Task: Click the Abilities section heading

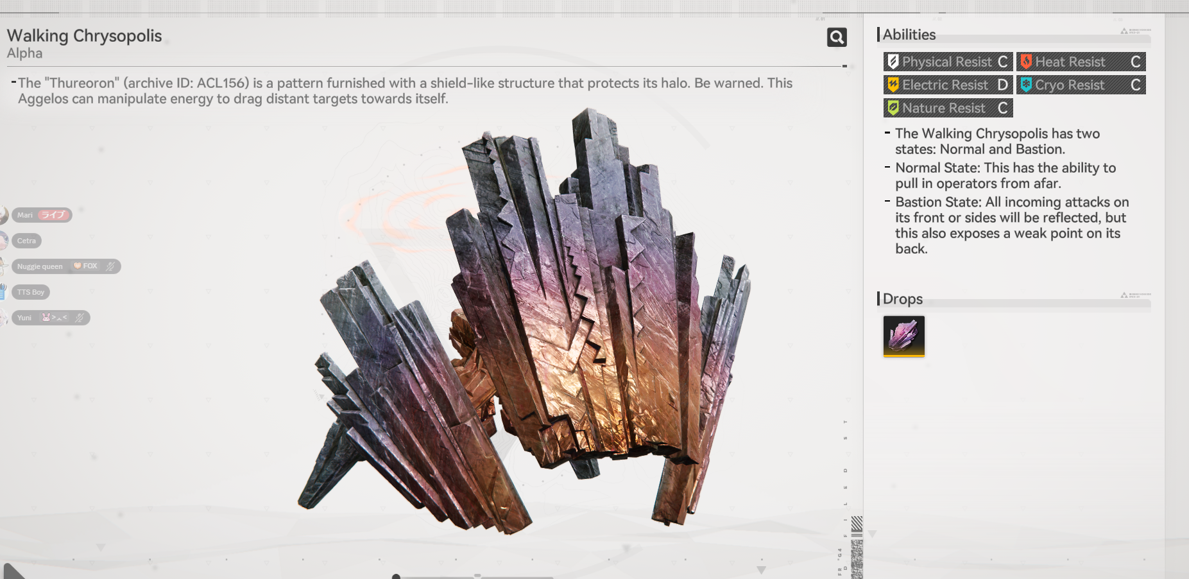Action: (909, 35)
